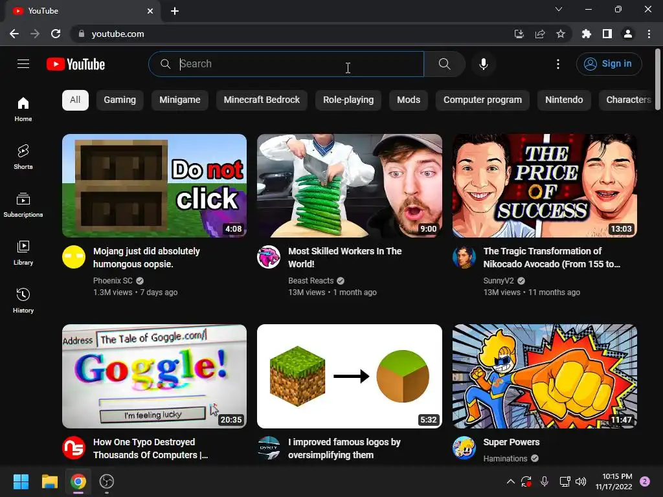
Task: Click avatar beside How One Typo video
Action: pos(74,448)
